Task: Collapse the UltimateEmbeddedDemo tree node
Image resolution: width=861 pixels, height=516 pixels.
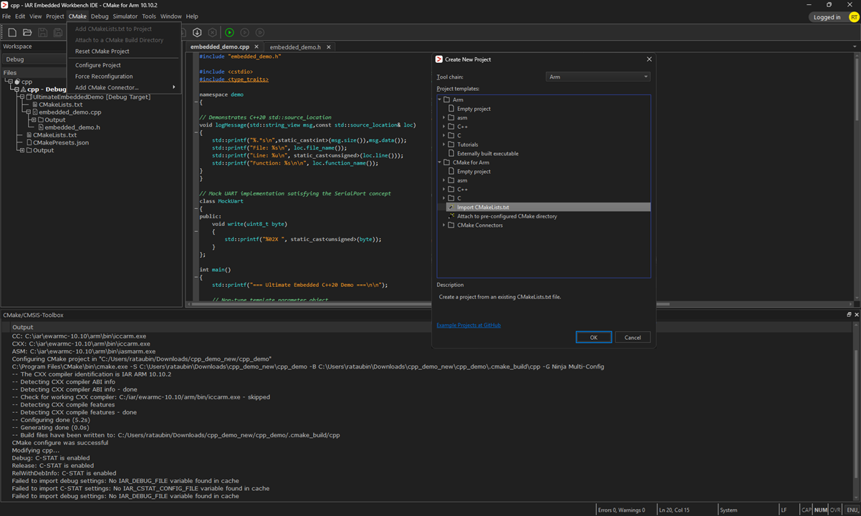Action: pyautogui.click(x=21, y=97)
